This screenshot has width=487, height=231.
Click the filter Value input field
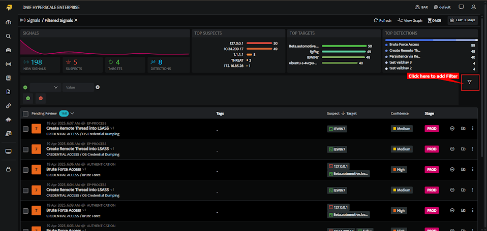click(78, 87)
